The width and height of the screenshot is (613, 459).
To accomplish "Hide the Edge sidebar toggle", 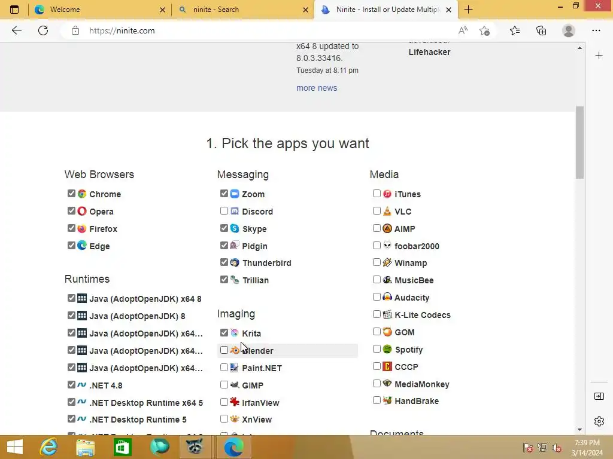I will pyautogui.click(x=599, y=396).
